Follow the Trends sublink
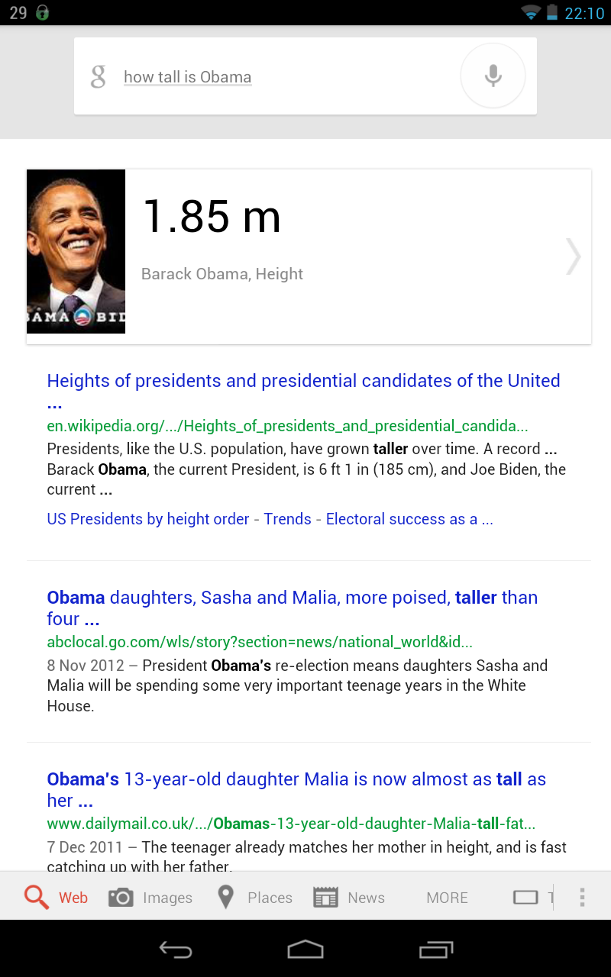Viewport: 611px width, 977px height. tap(288, 519)
